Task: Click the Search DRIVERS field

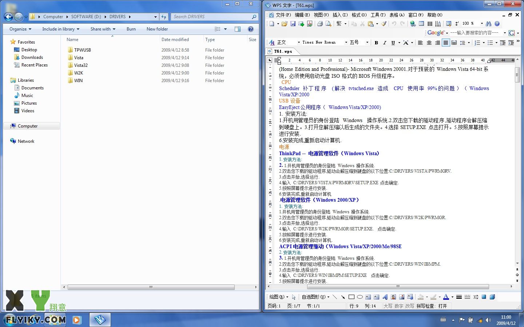Action: tap(214, 17)
